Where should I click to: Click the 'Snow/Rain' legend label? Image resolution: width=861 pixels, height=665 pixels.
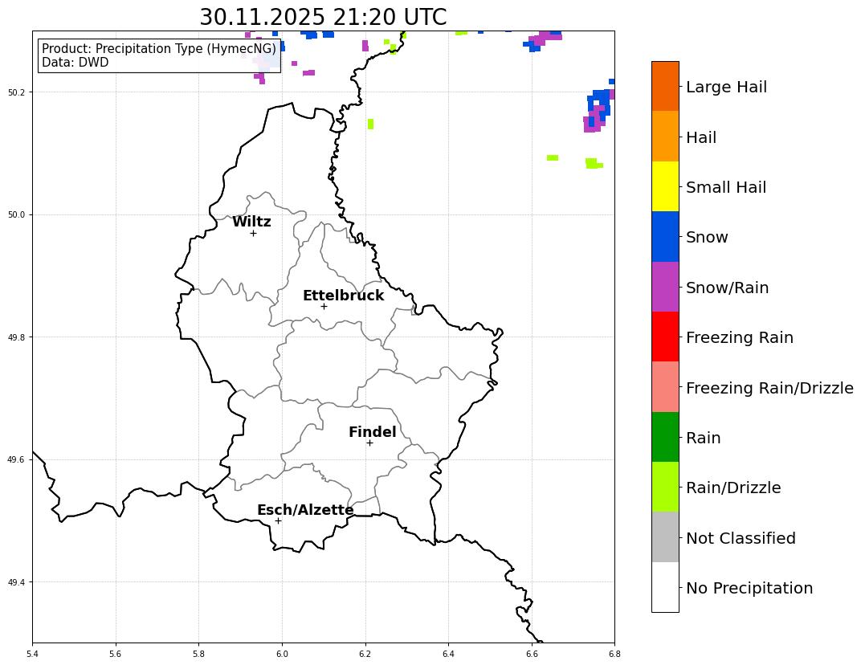click(x=727, y=288)
